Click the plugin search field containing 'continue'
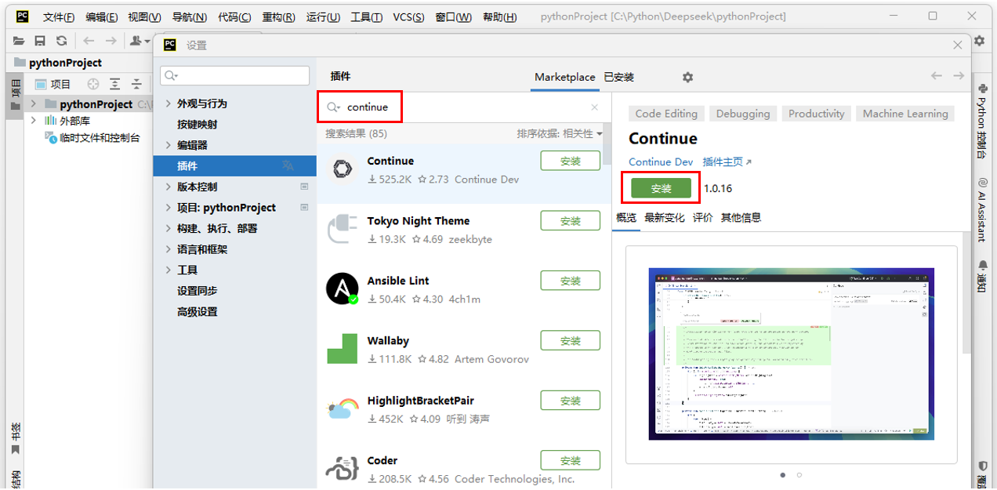Viewport: 997px width, 490px height. pos(462,107)
